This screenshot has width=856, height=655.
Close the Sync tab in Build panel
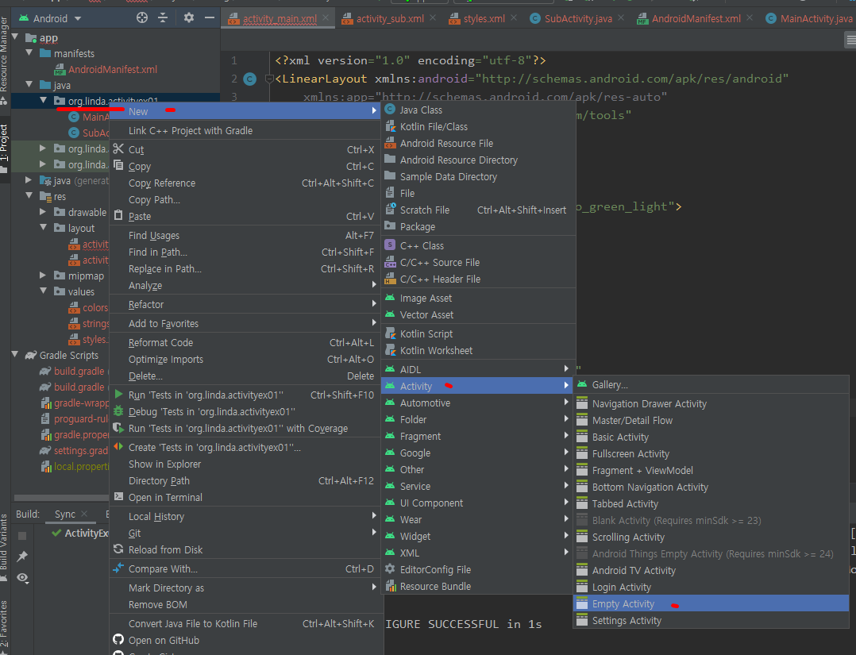coord(84,514)
